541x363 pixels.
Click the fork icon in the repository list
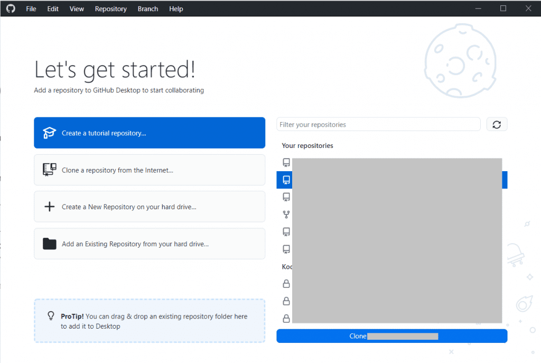click(286, 214)
